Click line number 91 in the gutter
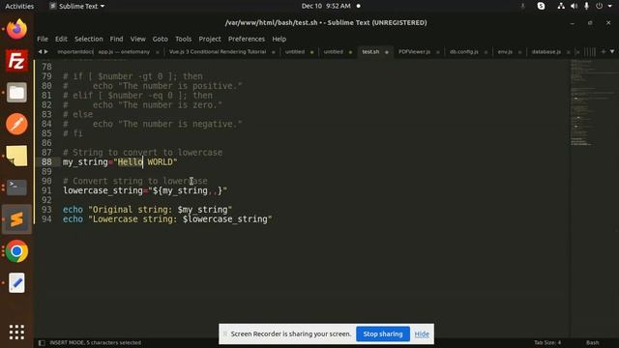619x348 pixels. tap(46, 190)
